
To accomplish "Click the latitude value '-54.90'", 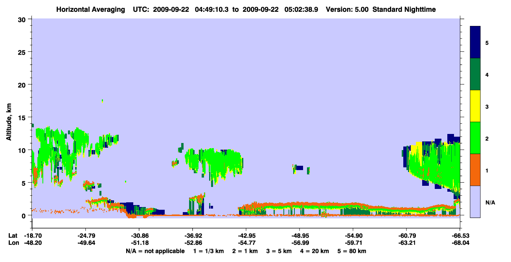I will coord(353,236).
